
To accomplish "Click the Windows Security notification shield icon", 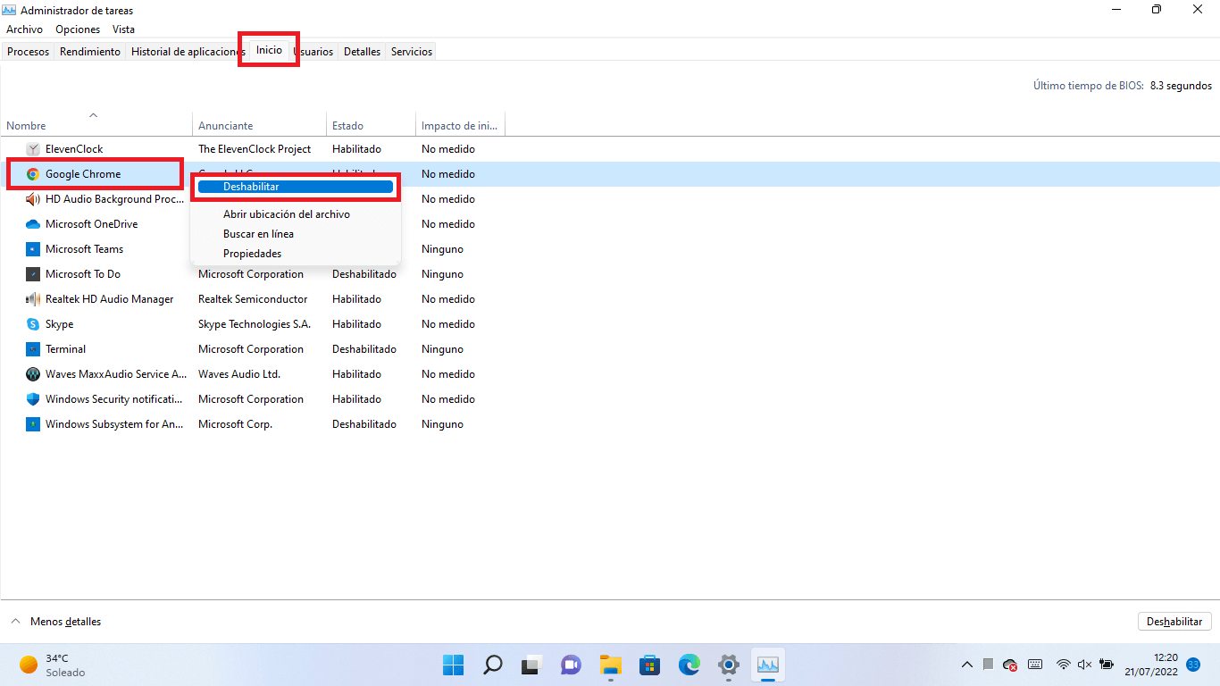I will [x=33, y=399].
